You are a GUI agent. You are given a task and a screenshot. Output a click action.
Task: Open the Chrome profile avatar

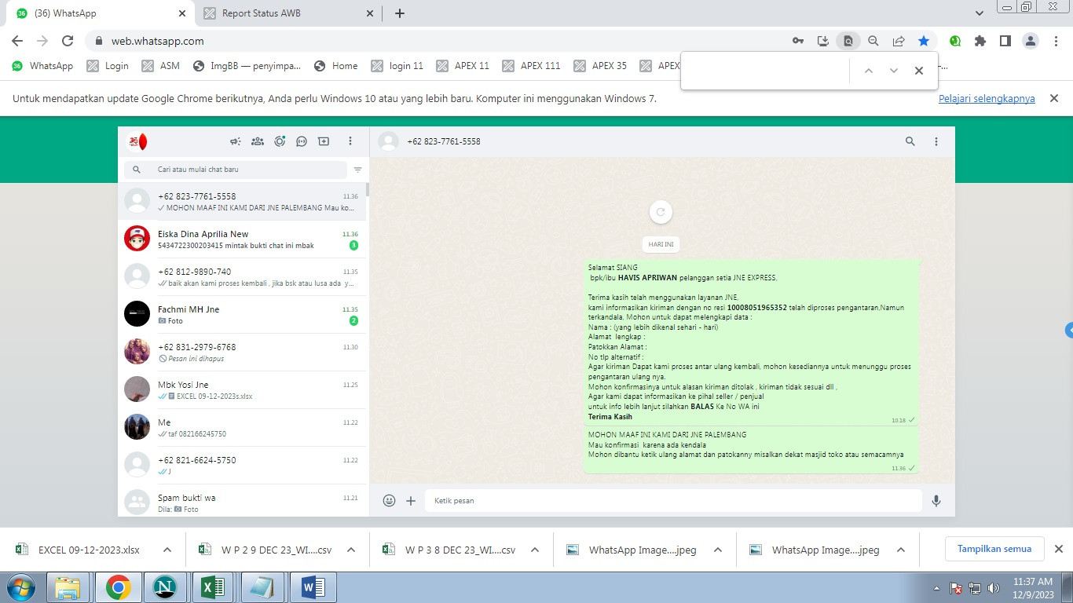[1031, 41]
